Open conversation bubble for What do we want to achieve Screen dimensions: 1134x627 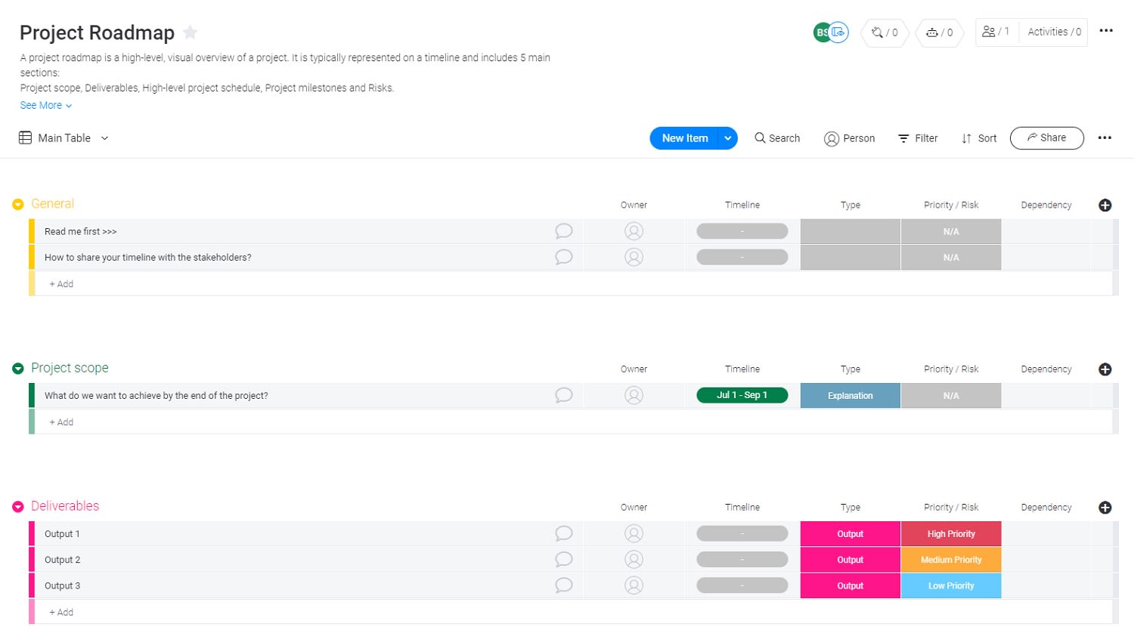pyautogui.click(x=564, y=395)
